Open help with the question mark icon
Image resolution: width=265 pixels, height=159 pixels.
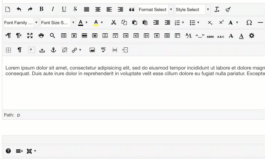[8, 151]
